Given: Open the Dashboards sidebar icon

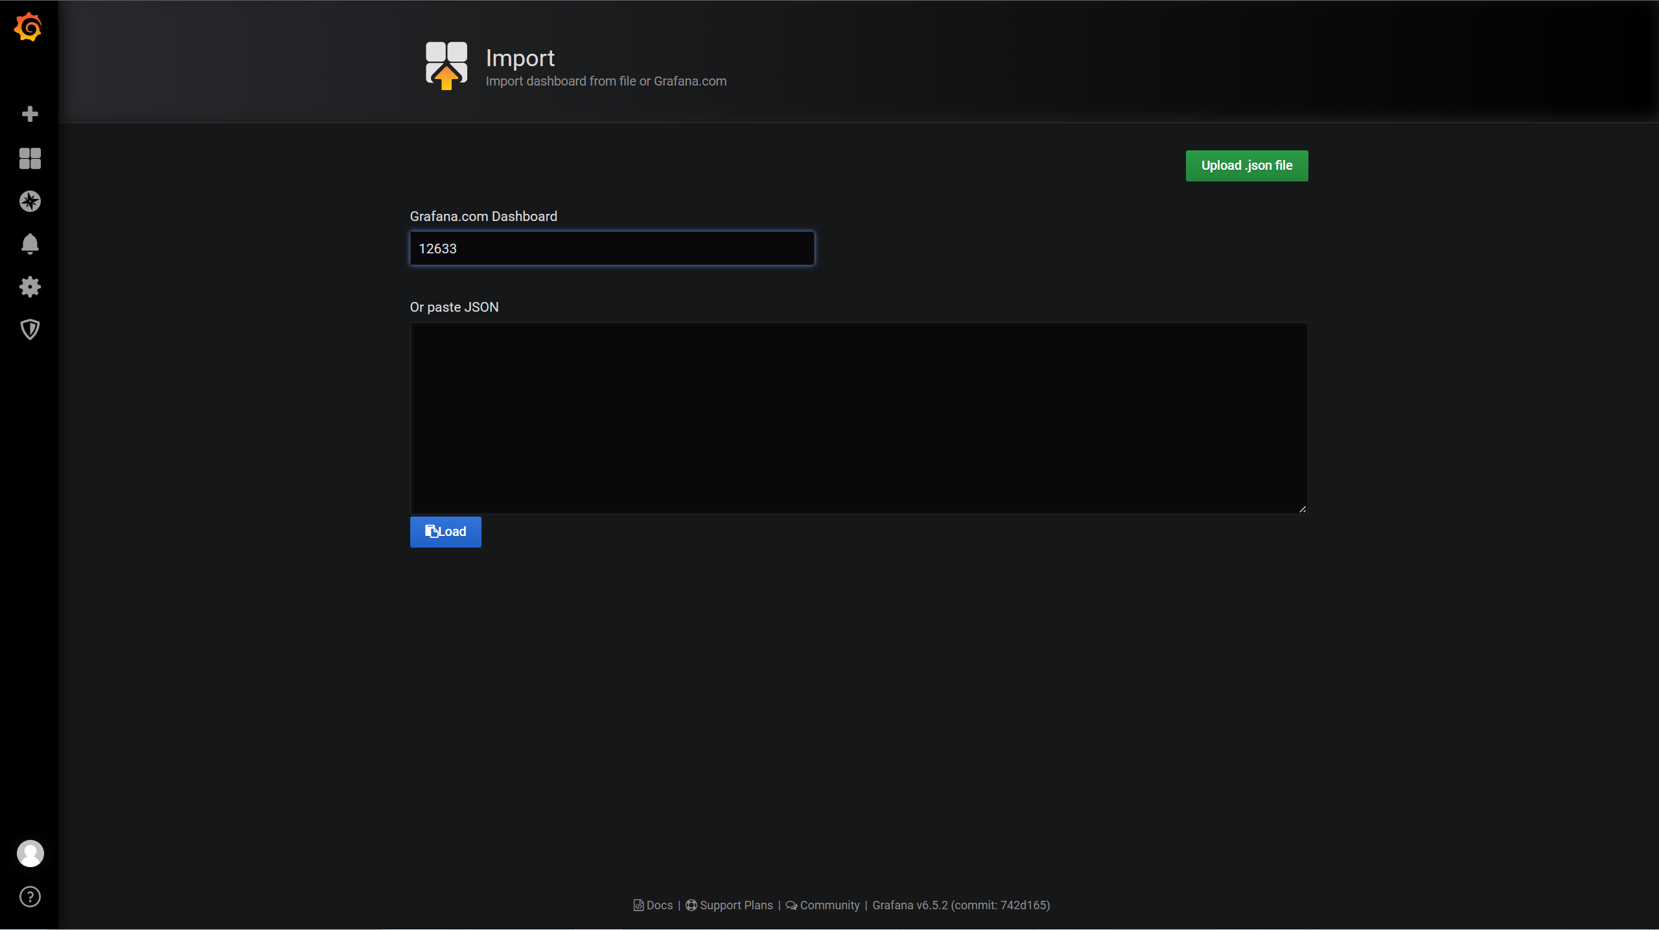Looking at the screenshot, I should click(30, 158).
